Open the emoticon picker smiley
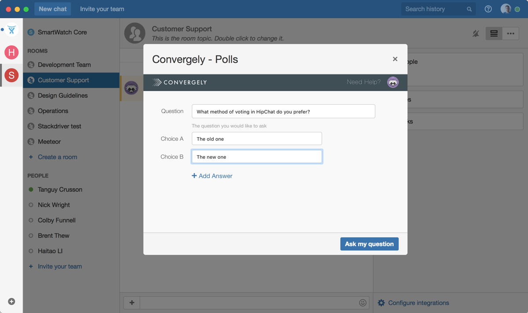The width and height of the screenshot is (528, 313). pos(362,302)
